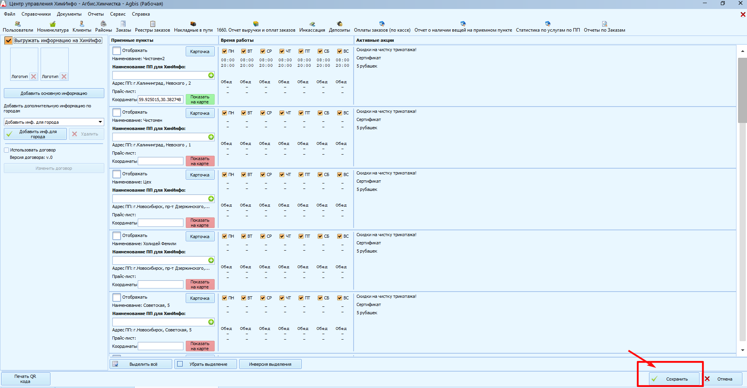Check Отображать for Чистомен2
Screen dimensions: 747x388
(117, 51)
